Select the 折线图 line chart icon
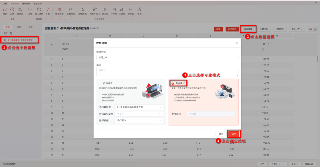Viewport: 320px width, 167px height. point(131,9)
